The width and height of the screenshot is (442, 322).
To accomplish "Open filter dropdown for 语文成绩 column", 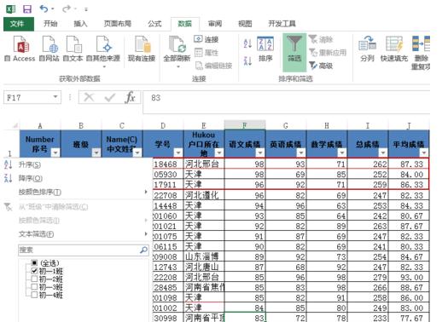I will (260, 152).
